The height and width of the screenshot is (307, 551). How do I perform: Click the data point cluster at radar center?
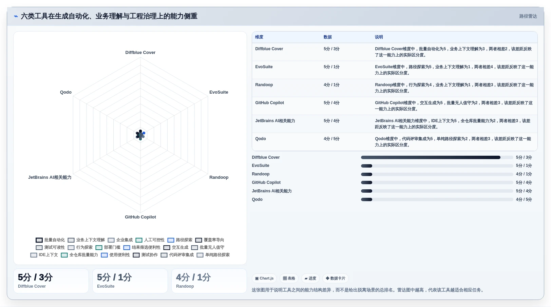(x=140, y=135)
